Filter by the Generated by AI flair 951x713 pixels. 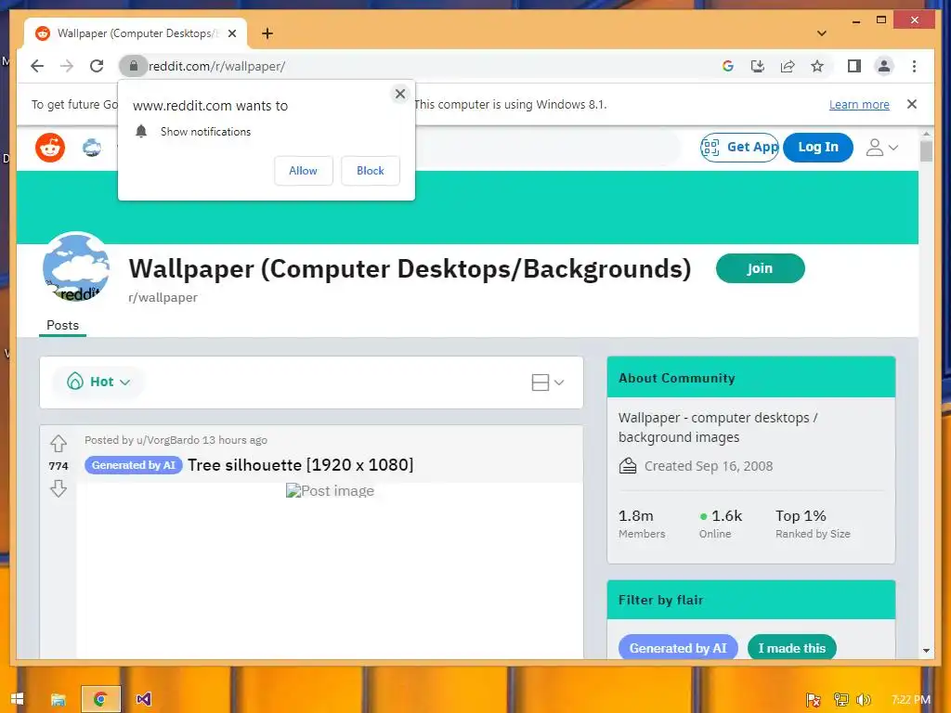[677, 648]
